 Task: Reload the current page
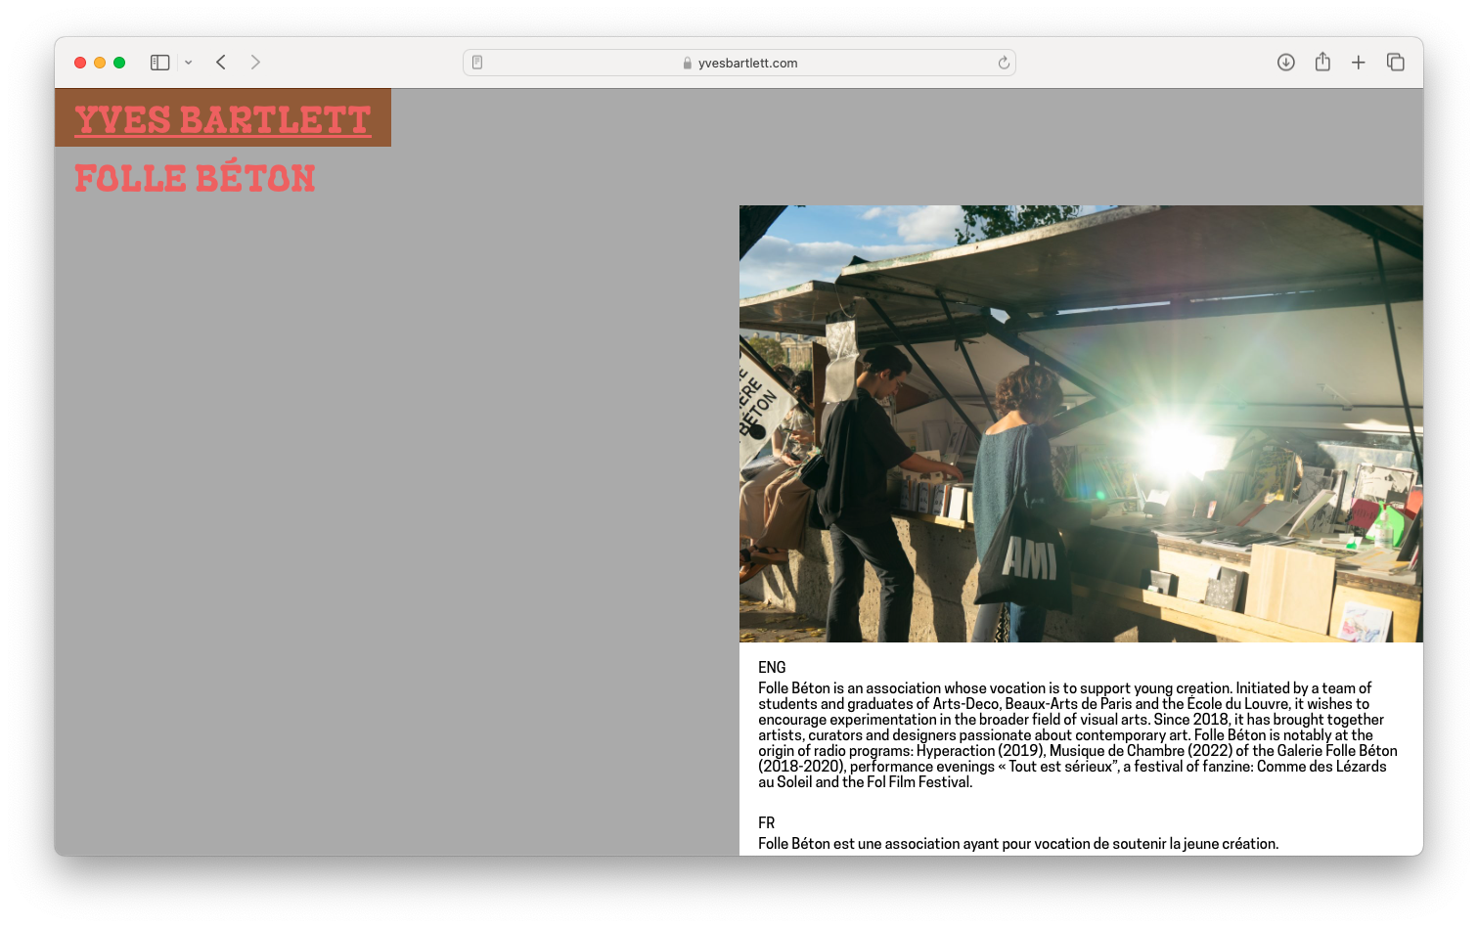pos(1003,63)
